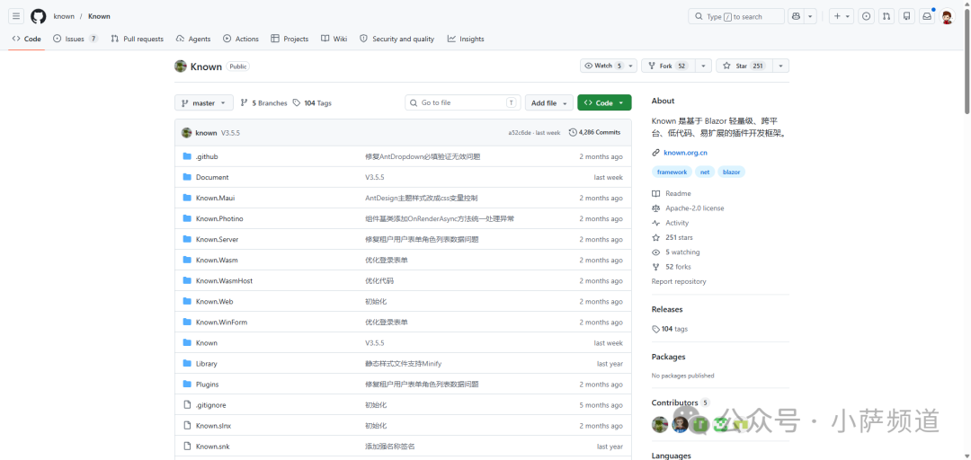The image size is (971, 460).
Task: Open the issues icon in header
Action: [867, 16]
